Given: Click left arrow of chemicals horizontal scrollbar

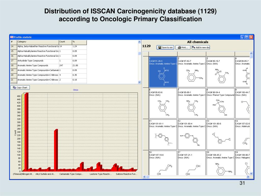Looking at the screenshot, I should click(144, 177).
